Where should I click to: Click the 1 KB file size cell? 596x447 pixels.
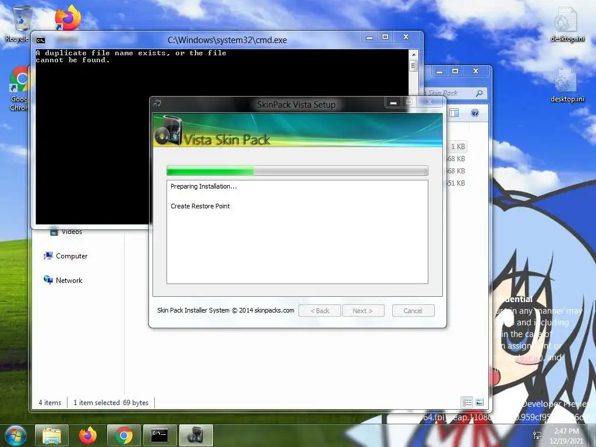coord(457,146)
